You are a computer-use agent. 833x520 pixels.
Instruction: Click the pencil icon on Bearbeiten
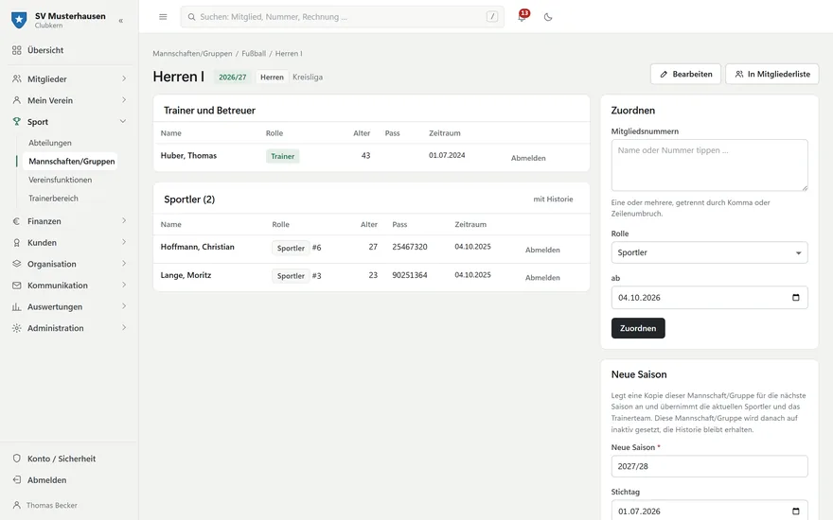[664, 75]
